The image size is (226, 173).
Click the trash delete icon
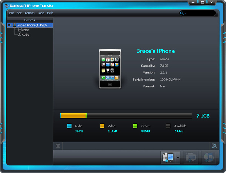pyautogui.click(x=58, y=146)
